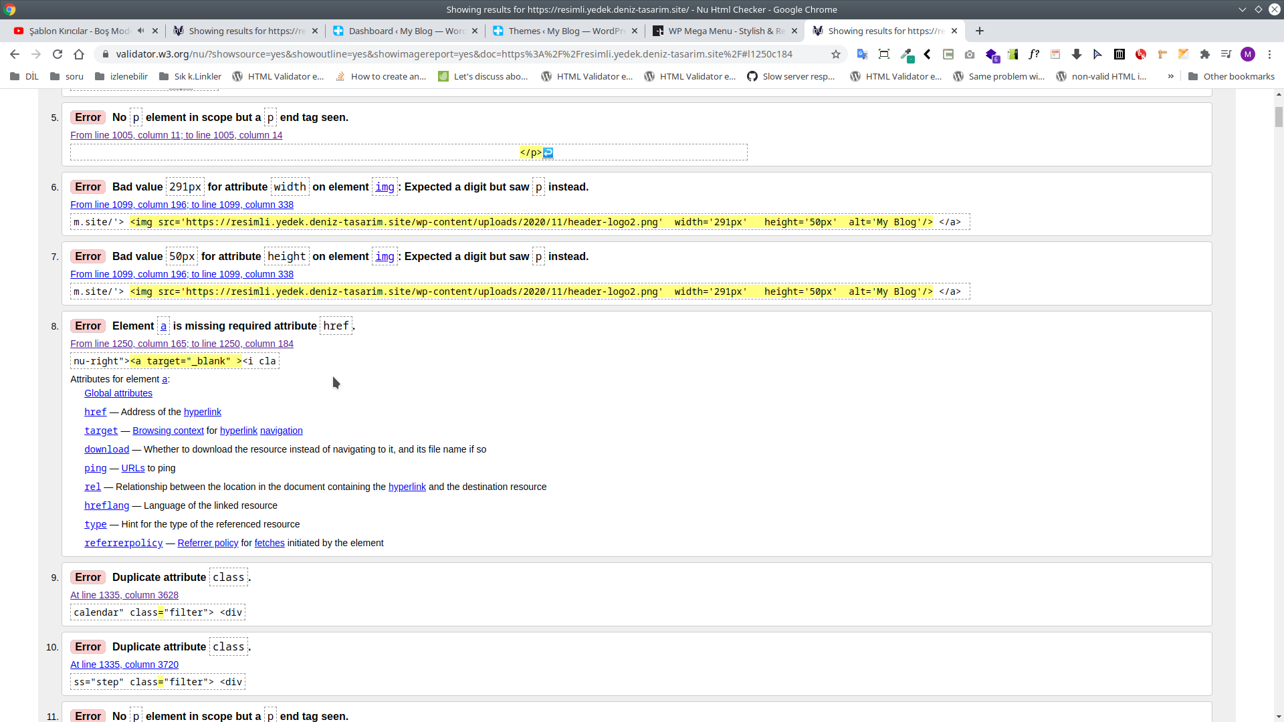Click the download arrow extension icon

[x=1077, y=54]
